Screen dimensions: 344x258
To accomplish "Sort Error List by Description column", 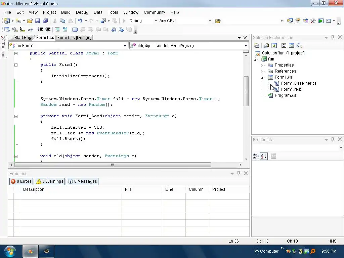I will pos(71,189).
